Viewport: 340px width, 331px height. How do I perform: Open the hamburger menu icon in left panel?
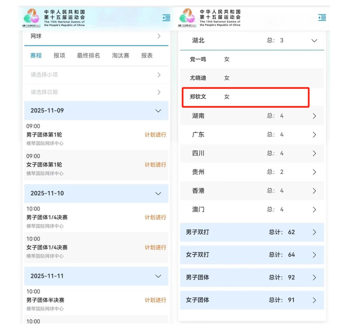click(x=166, y=18)
